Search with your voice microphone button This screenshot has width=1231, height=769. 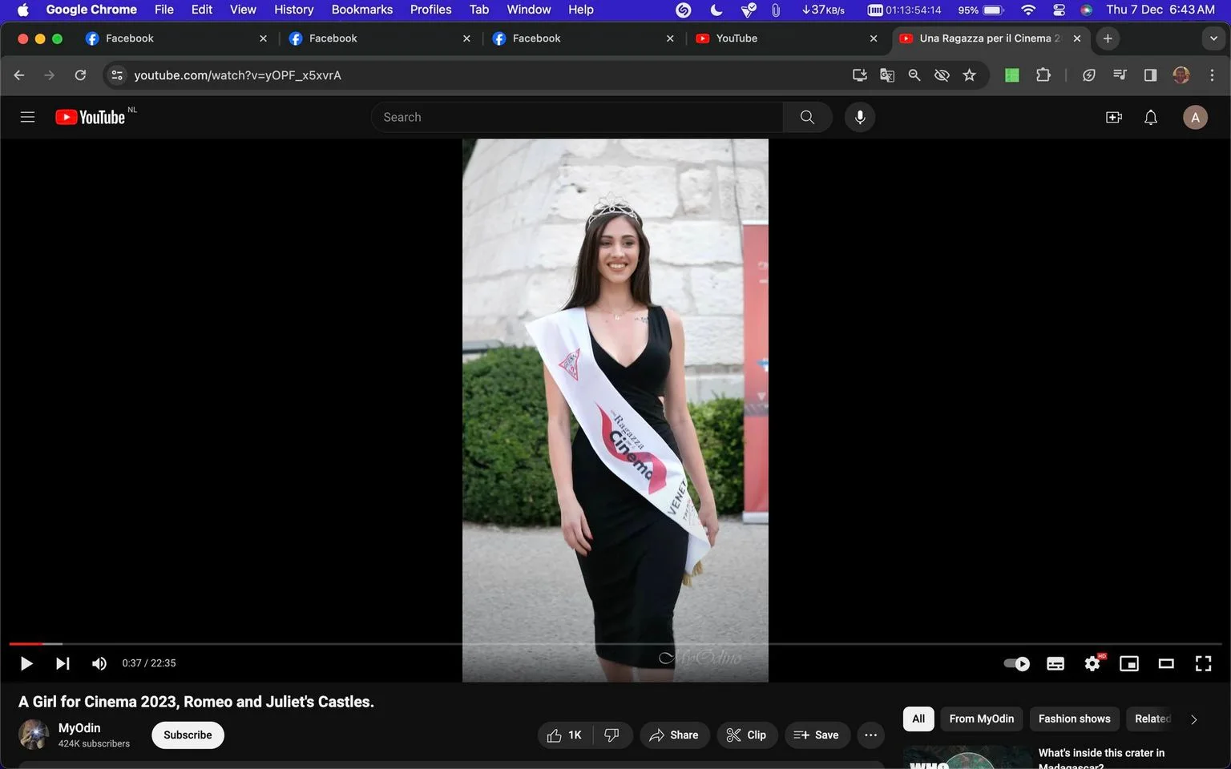[860, 117]
